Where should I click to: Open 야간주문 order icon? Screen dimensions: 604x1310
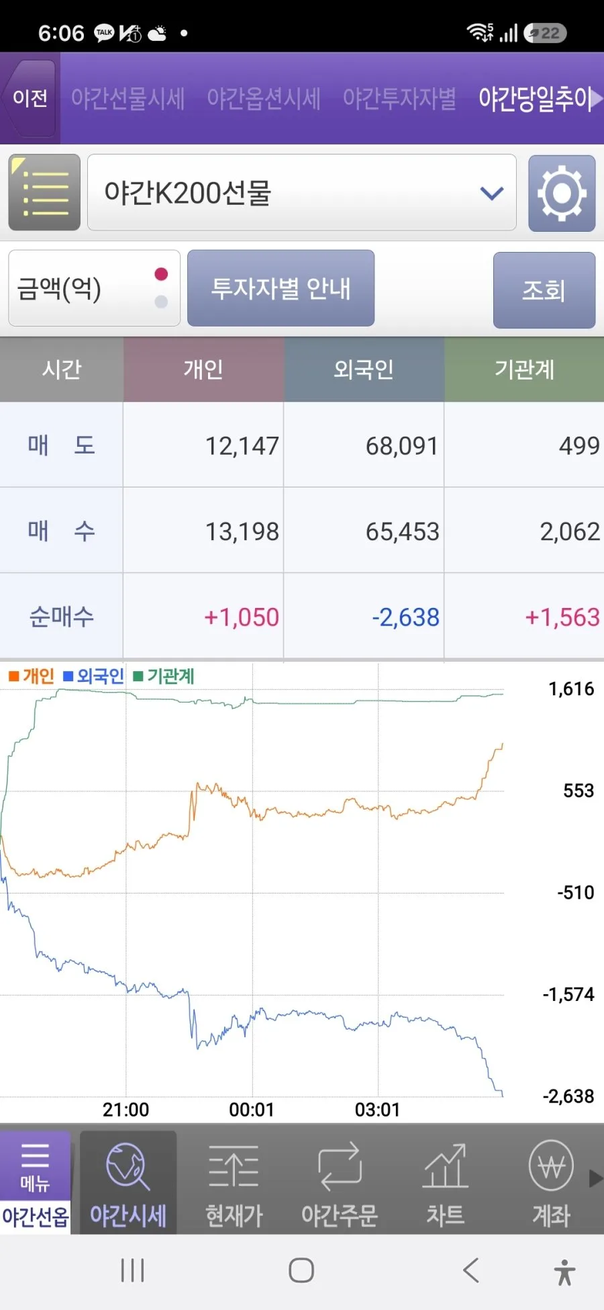pos(340,1166)
